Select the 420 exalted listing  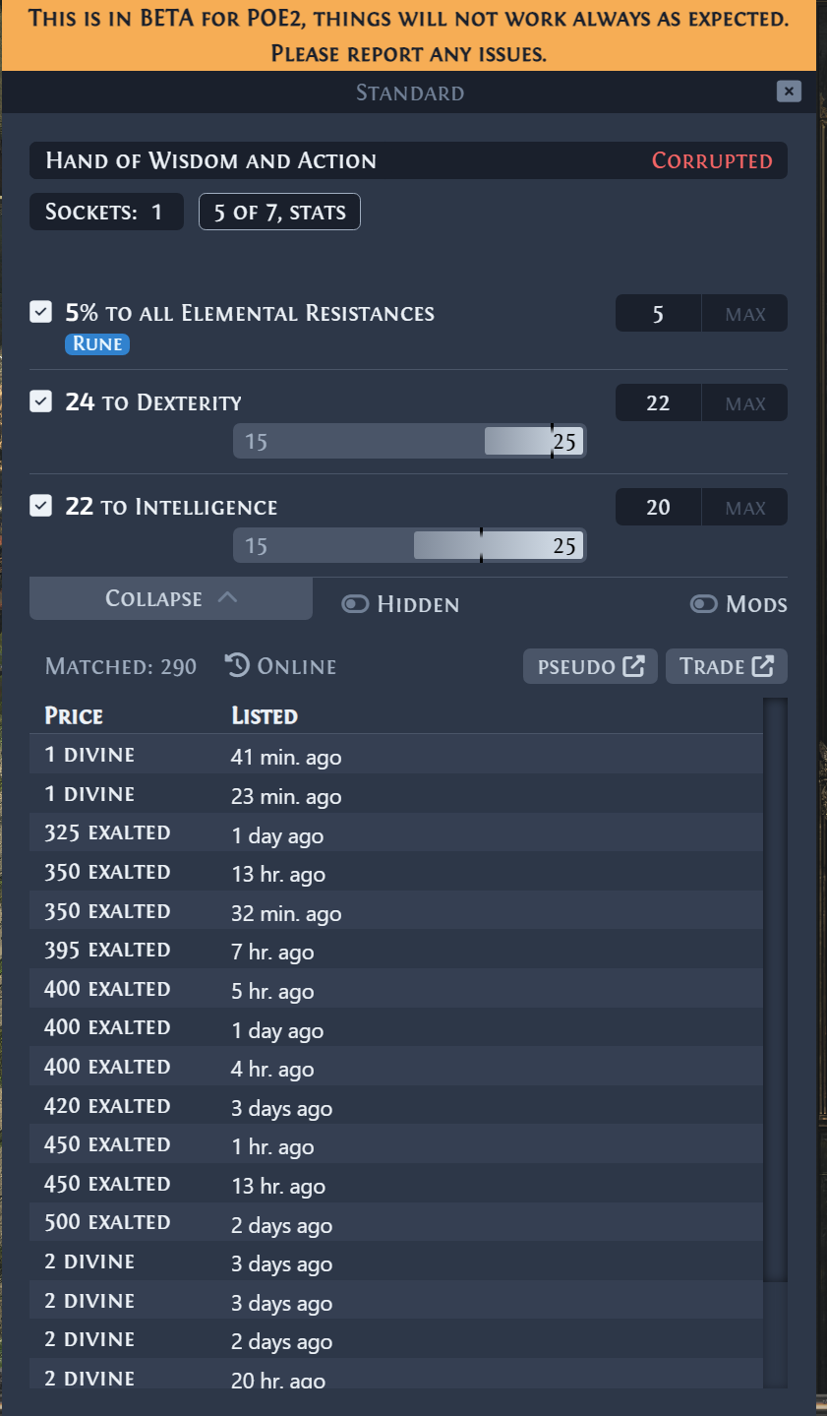(x=396, y=1106)
